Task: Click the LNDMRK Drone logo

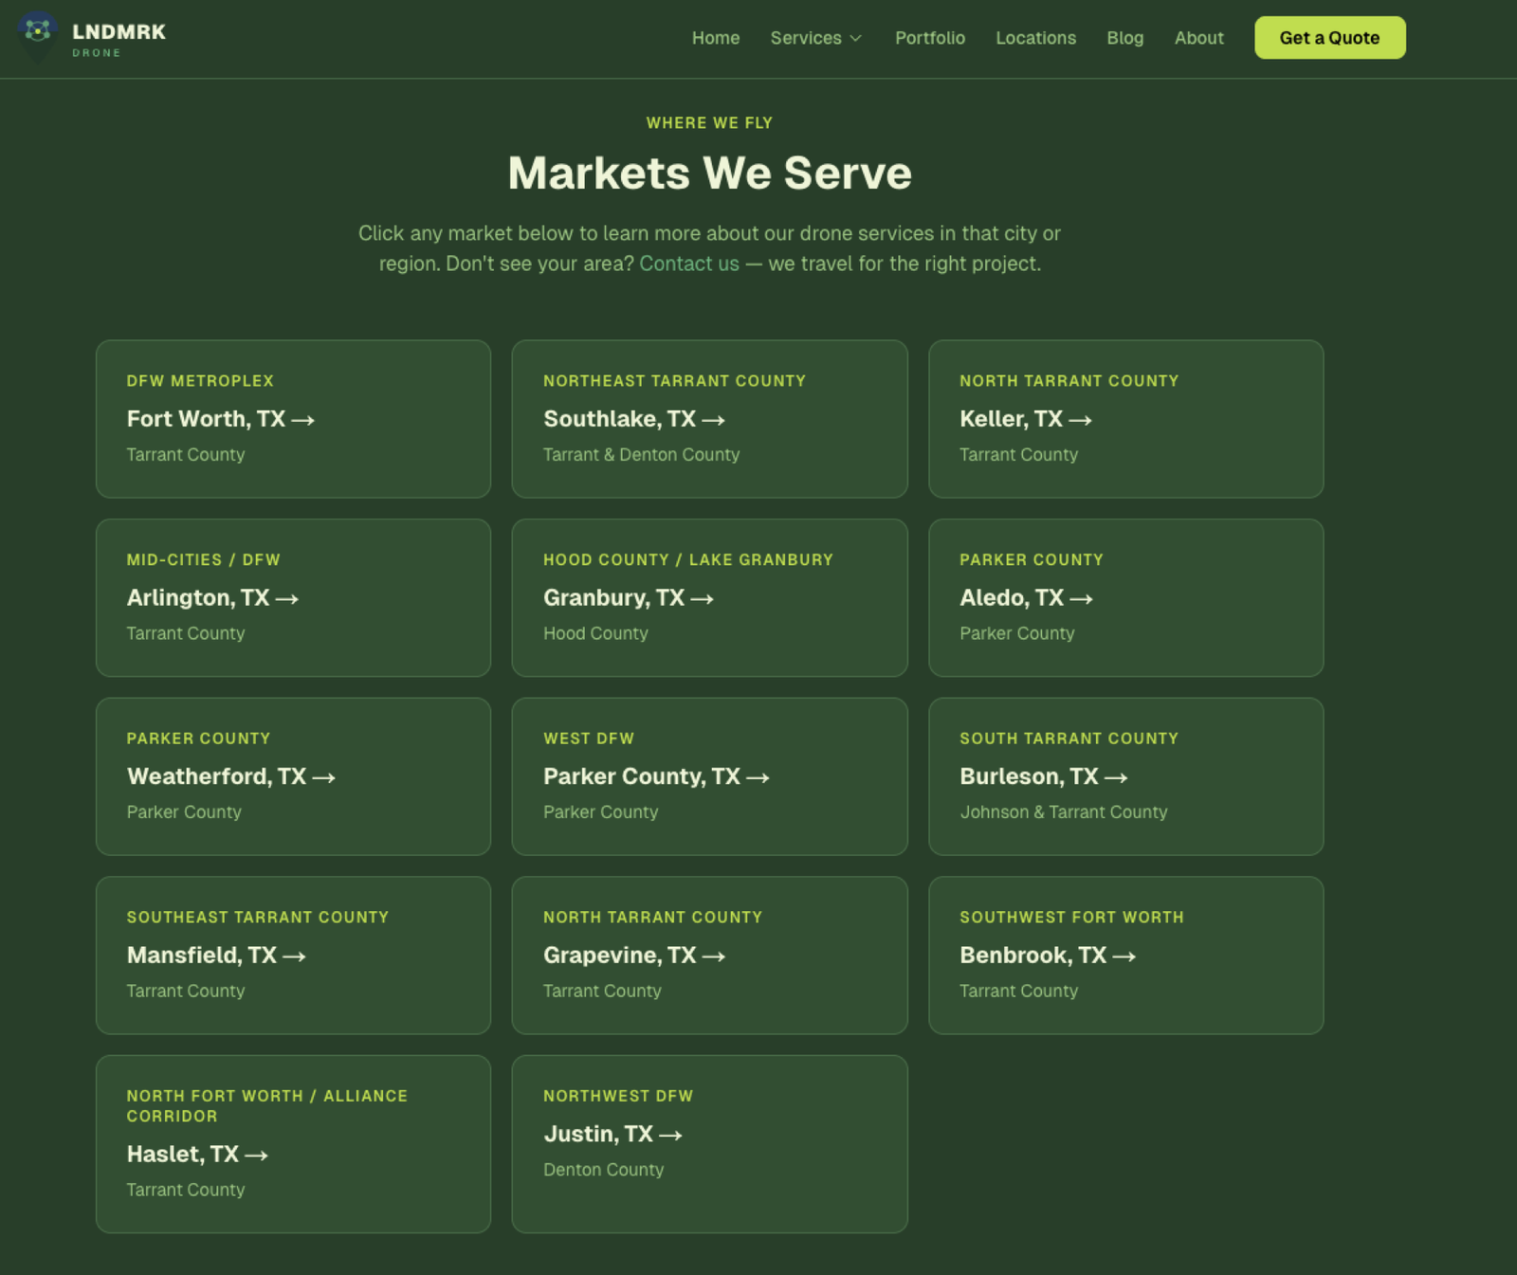Action: pos(92,38)
